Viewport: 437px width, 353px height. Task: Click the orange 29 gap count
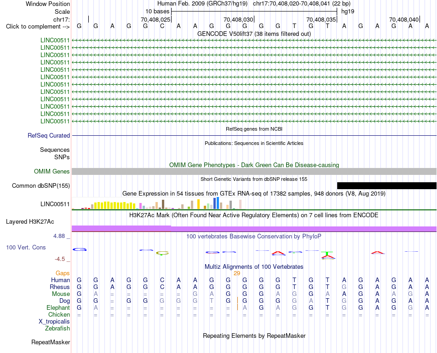tap(237, 273)
